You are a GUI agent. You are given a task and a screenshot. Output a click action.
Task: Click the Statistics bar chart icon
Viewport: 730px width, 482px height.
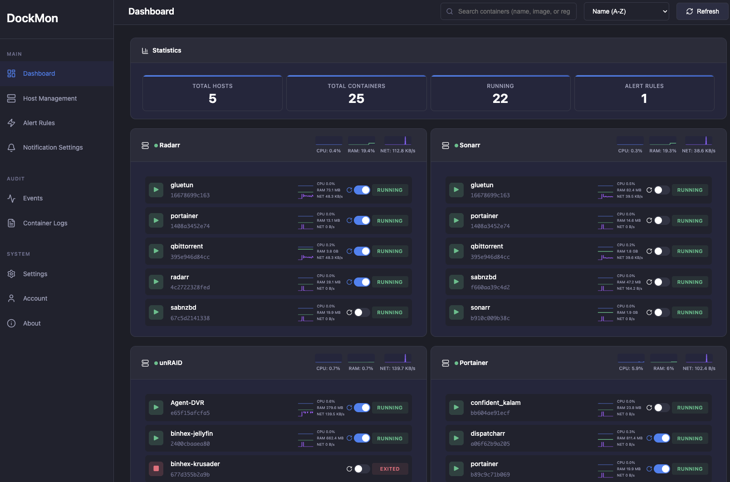pos(145,50)
